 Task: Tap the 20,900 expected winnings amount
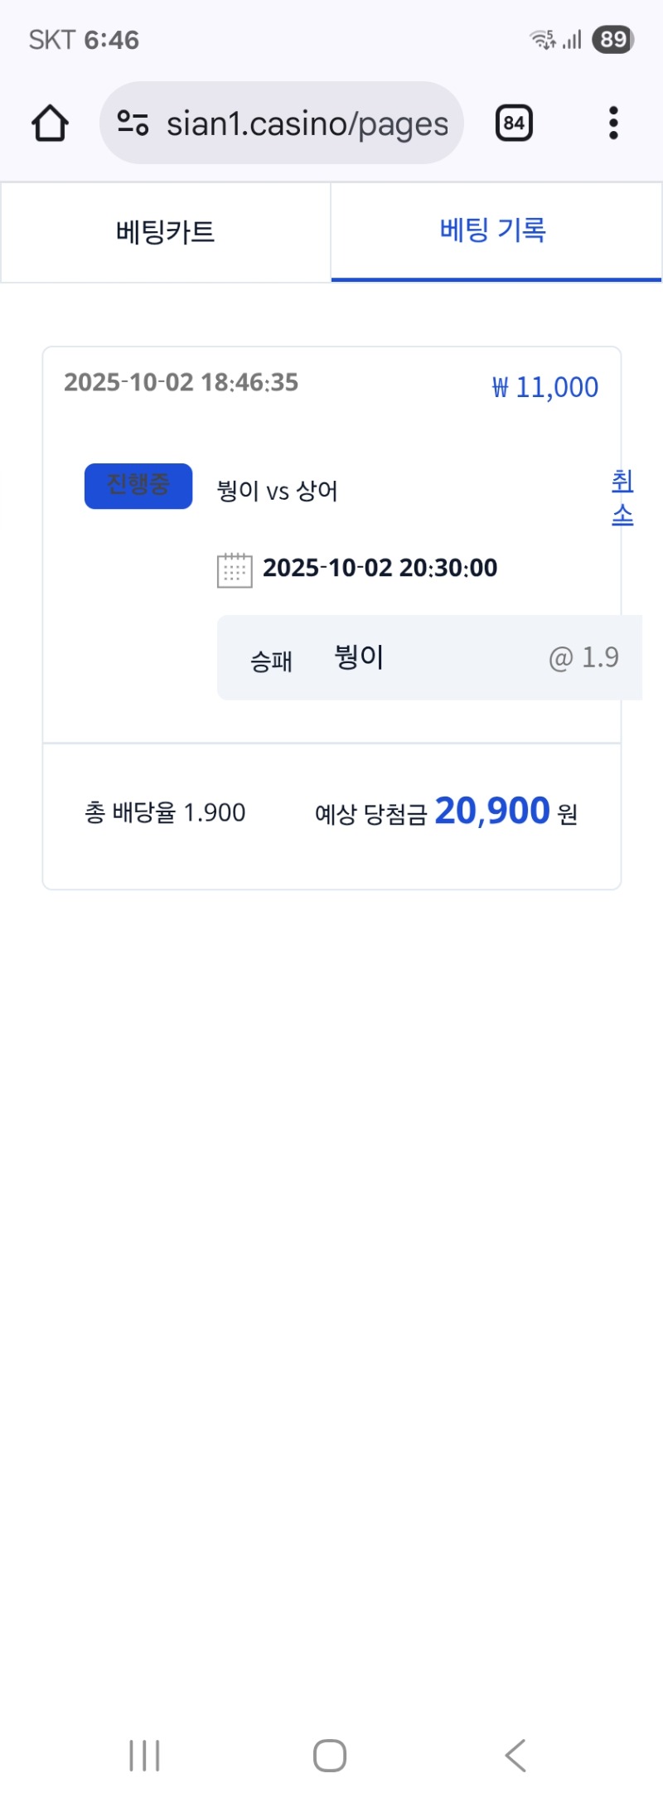pos(492,811)
